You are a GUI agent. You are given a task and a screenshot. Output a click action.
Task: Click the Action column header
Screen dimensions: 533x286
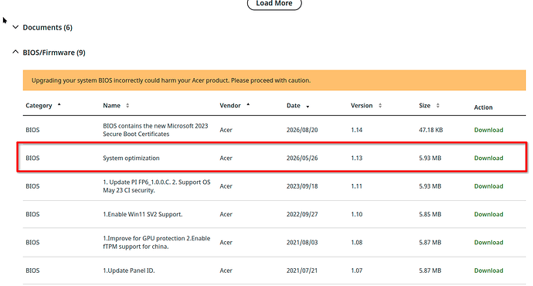(x=483, y=107)
